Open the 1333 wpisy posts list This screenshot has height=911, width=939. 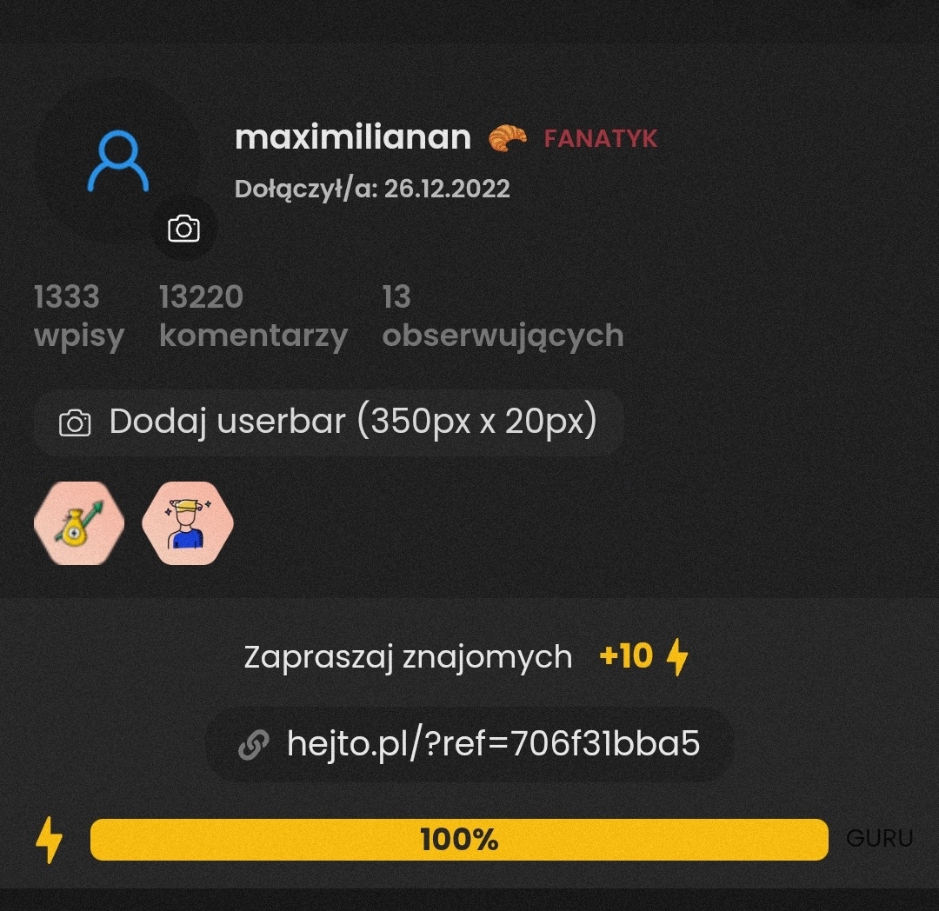coord(79,316)
